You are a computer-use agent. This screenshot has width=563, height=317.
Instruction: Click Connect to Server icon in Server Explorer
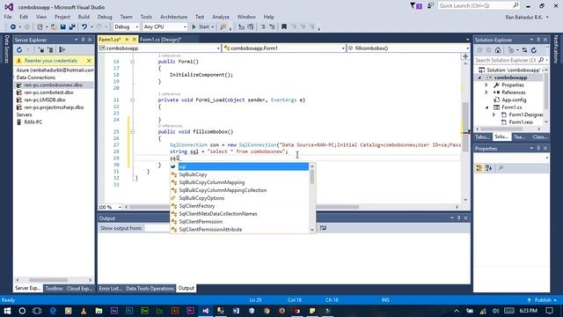coord(51,50)
